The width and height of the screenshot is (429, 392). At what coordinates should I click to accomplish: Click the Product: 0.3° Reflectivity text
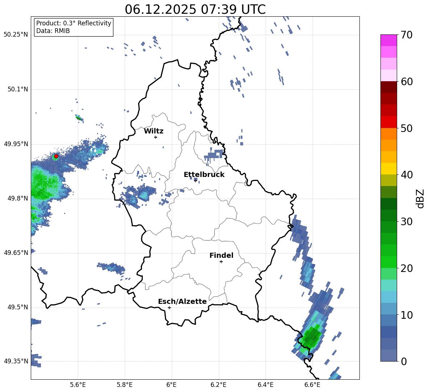pyautogui.click(x=74, y=23)
